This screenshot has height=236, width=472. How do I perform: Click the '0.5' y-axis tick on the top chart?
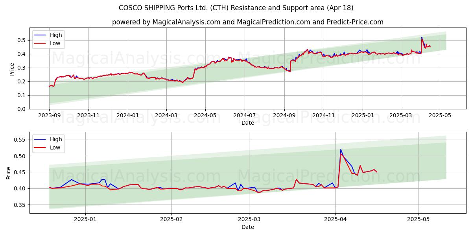click(x=22, y=40)
